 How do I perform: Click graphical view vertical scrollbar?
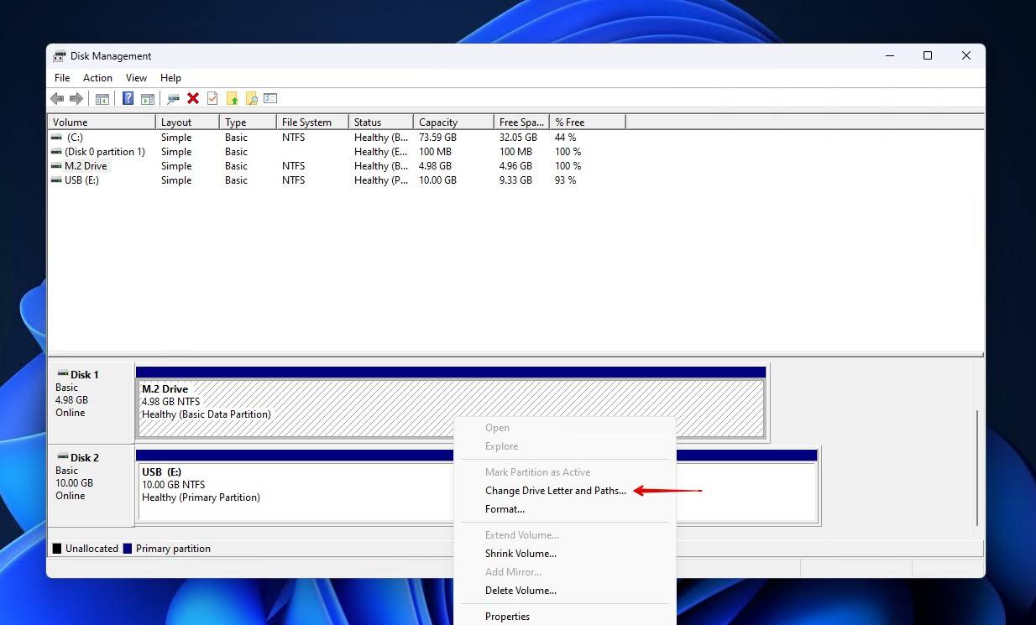tap(978, 467)
